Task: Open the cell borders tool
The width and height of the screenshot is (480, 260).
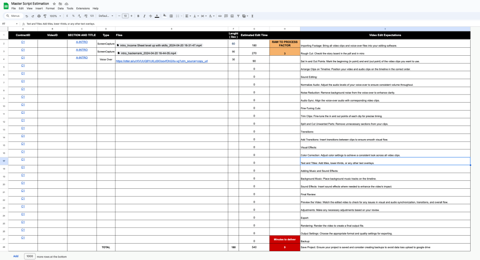Action: [x=171, y=16]
